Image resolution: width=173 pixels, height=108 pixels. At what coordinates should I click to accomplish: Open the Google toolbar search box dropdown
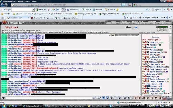coord(33,10)
